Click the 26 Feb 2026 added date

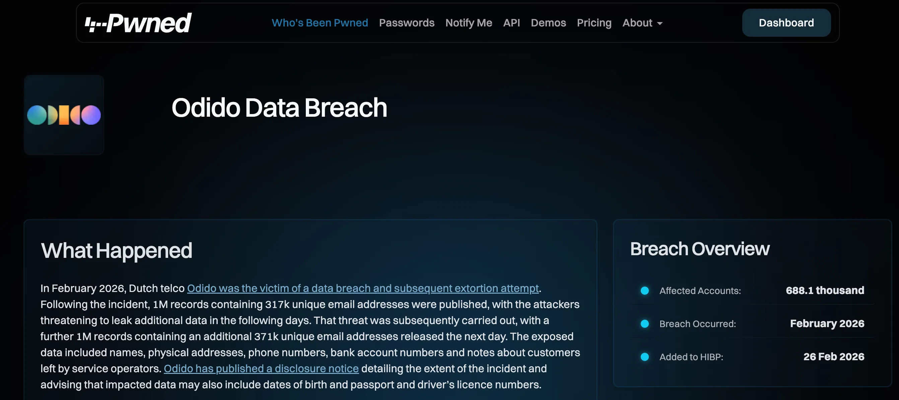click(x=833, y=357)
